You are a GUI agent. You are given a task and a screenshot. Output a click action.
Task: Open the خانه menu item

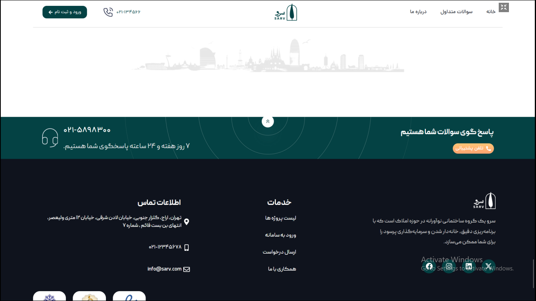[x=491, y=12]
